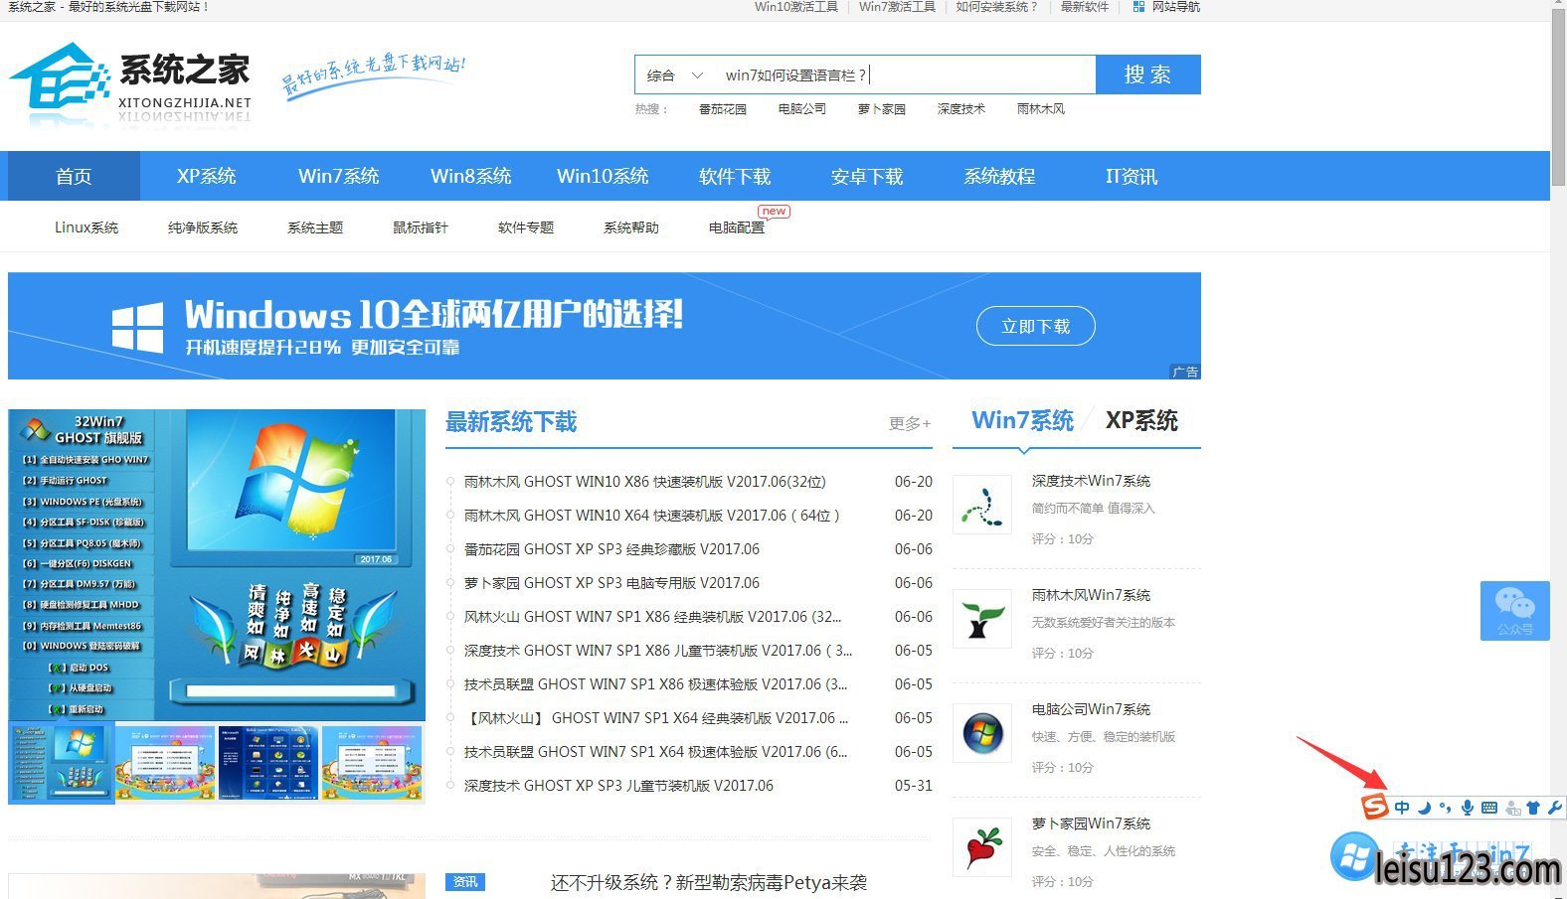Open the 还不升级系统？新型勒索病毒Petya来袭 article

pyautogui.click(x=709, y=882)
